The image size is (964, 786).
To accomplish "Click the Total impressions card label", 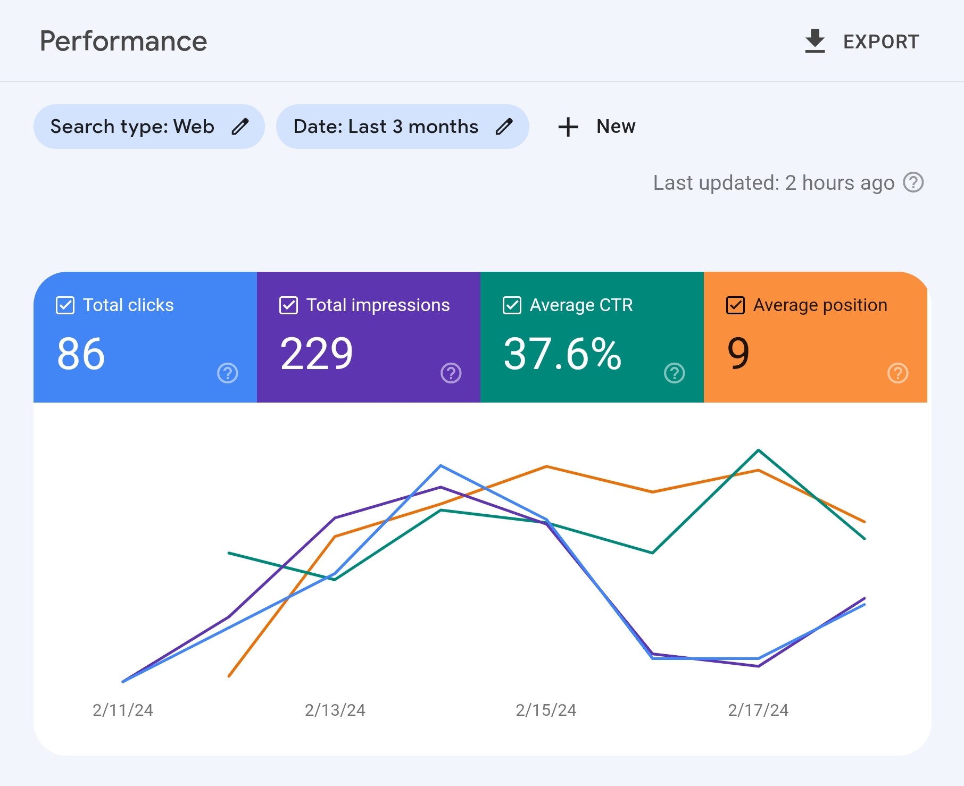I will pyautogui.click(x=378, y=305).
